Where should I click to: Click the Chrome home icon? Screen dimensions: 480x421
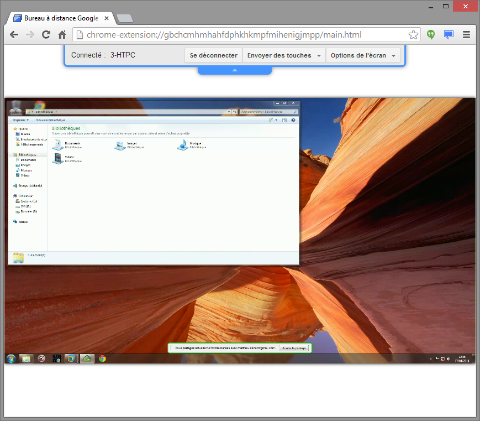point(62,34)
